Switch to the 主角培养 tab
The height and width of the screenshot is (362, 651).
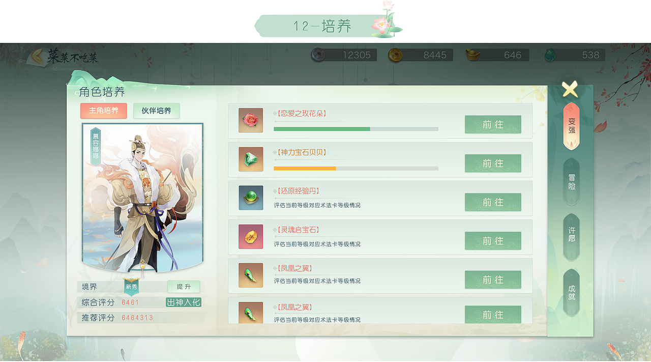tap(103, 110)
